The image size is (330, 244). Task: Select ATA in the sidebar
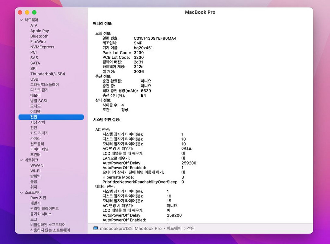34,25
